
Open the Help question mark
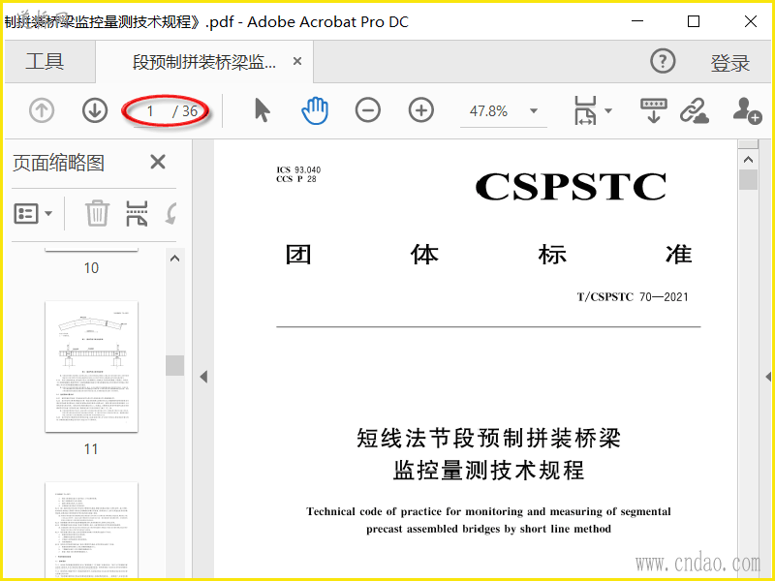coord(663,62)
